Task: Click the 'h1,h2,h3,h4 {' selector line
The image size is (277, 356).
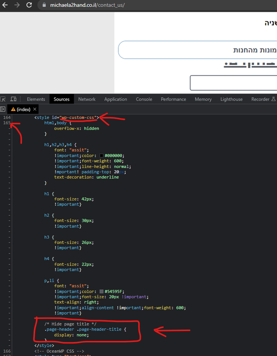Action: 60,145
